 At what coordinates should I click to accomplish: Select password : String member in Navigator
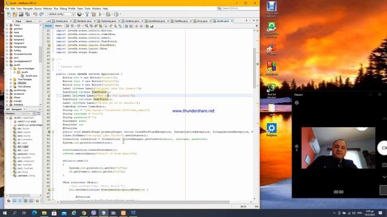coord(26,154)
